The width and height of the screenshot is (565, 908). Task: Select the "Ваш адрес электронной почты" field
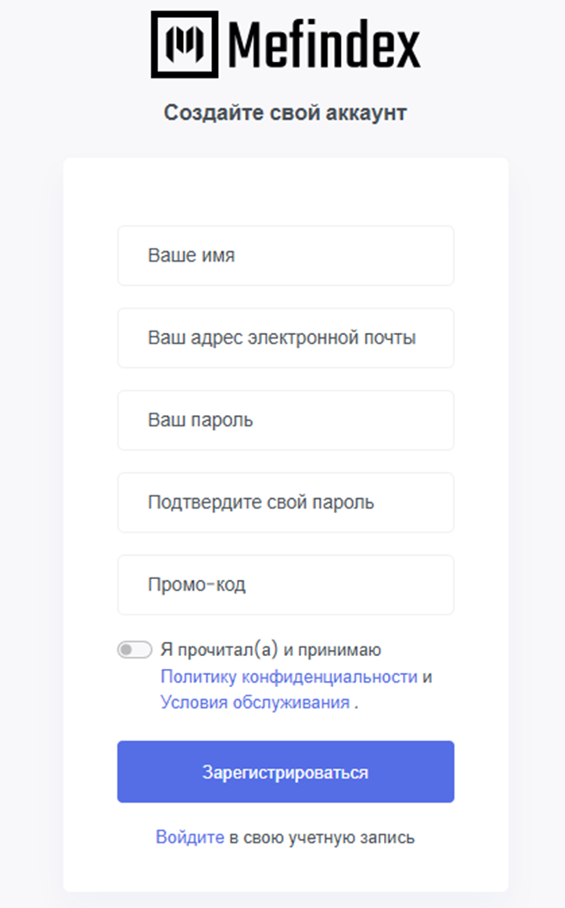(x=286, y=337)
